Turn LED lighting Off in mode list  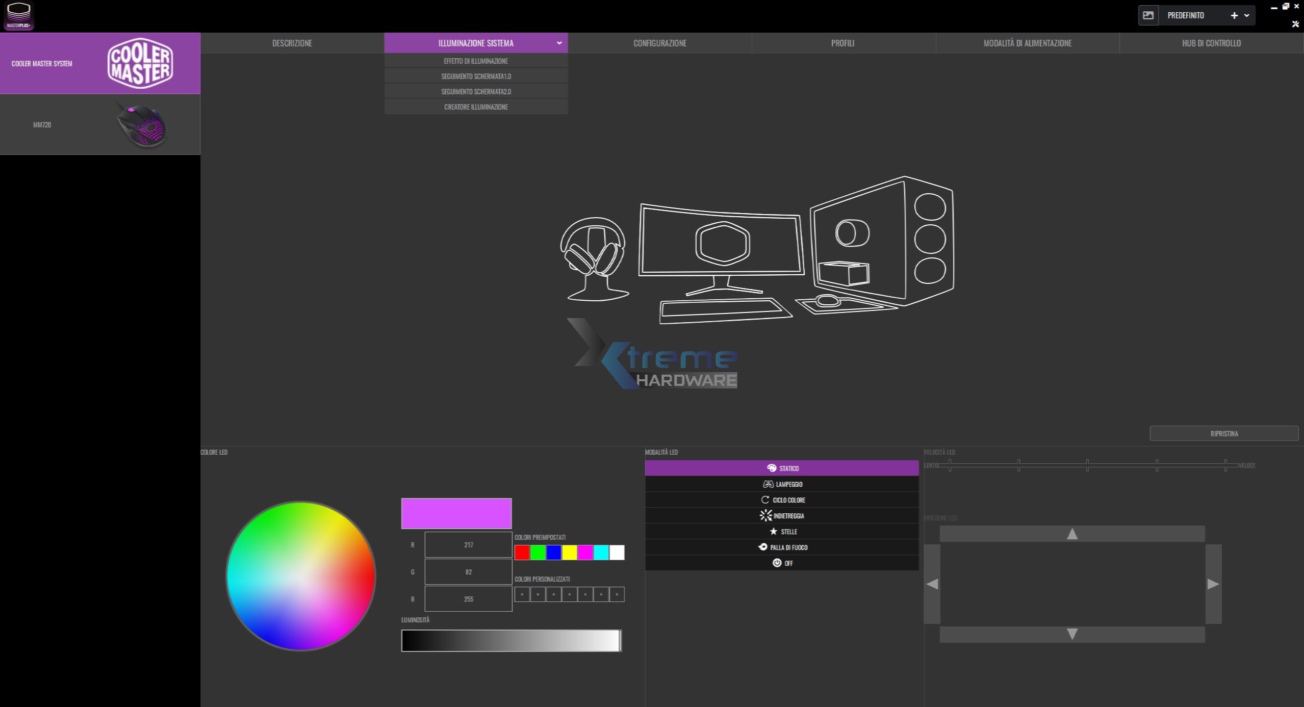pyautogui.click(x=781, y=563)
